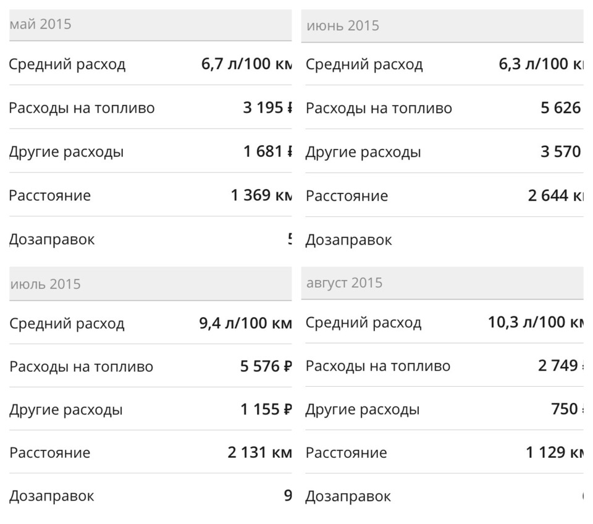Select June distance 2 644 row
593x524 pixels.
[444, 196]
